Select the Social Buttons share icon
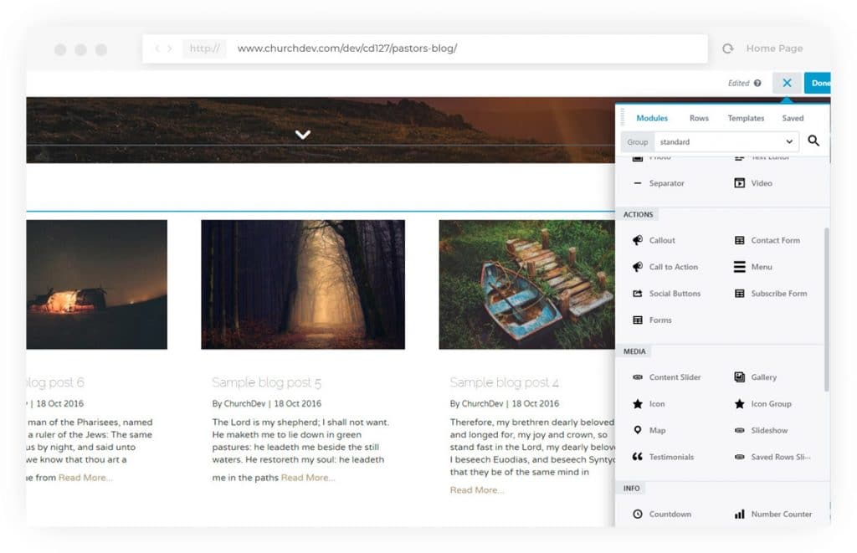Image resolution: width=857 pixels, height=553 pixels. click(637, 294)
